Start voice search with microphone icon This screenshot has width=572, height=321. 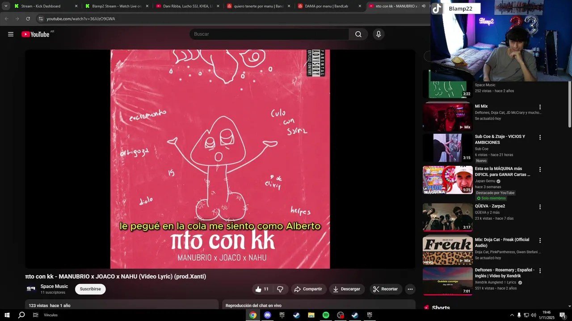(x=379, y=34)
